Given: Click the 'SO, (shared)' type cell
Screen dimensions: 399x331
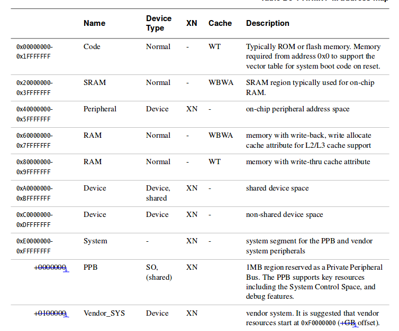Looking at the screenshot, I should (159, 272).
